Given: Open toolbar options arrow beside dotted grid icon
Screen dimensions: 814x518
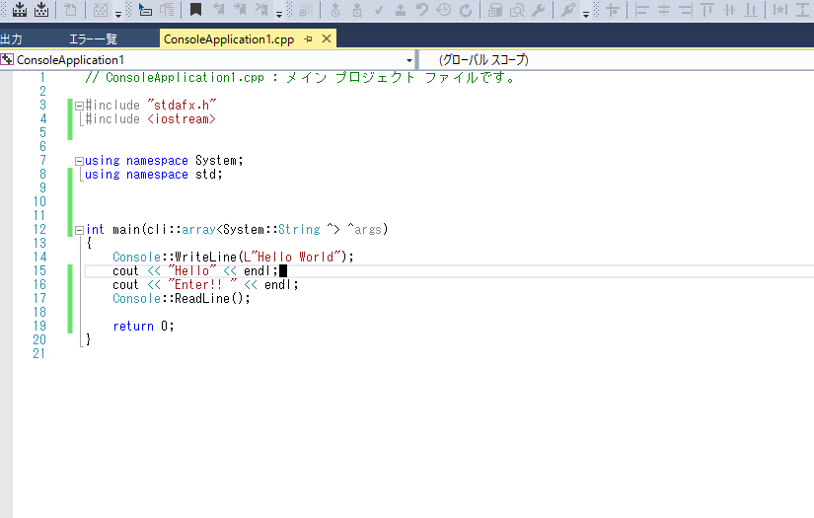Looking at the screenshot, I should (x=117, y=14).
